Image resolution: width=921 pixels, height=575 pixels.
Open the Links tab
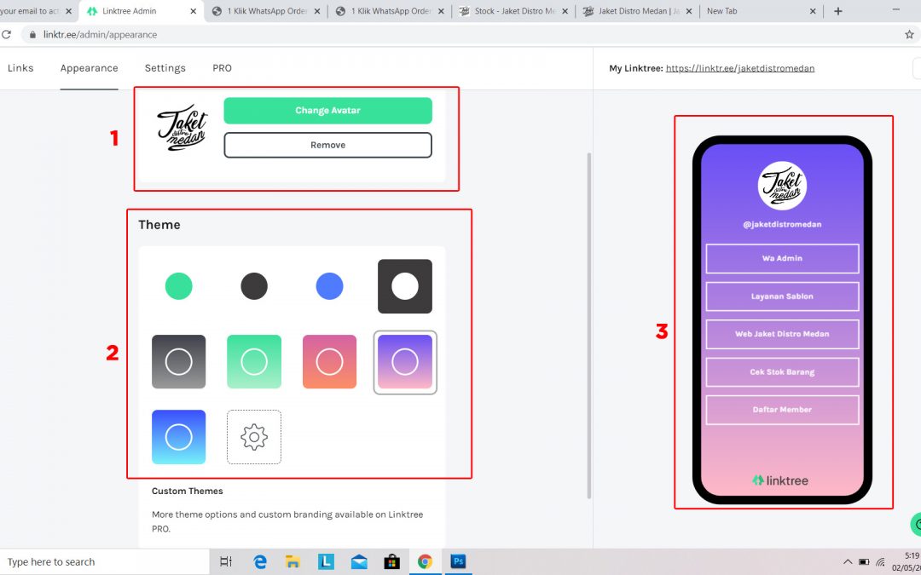(20, 68)
